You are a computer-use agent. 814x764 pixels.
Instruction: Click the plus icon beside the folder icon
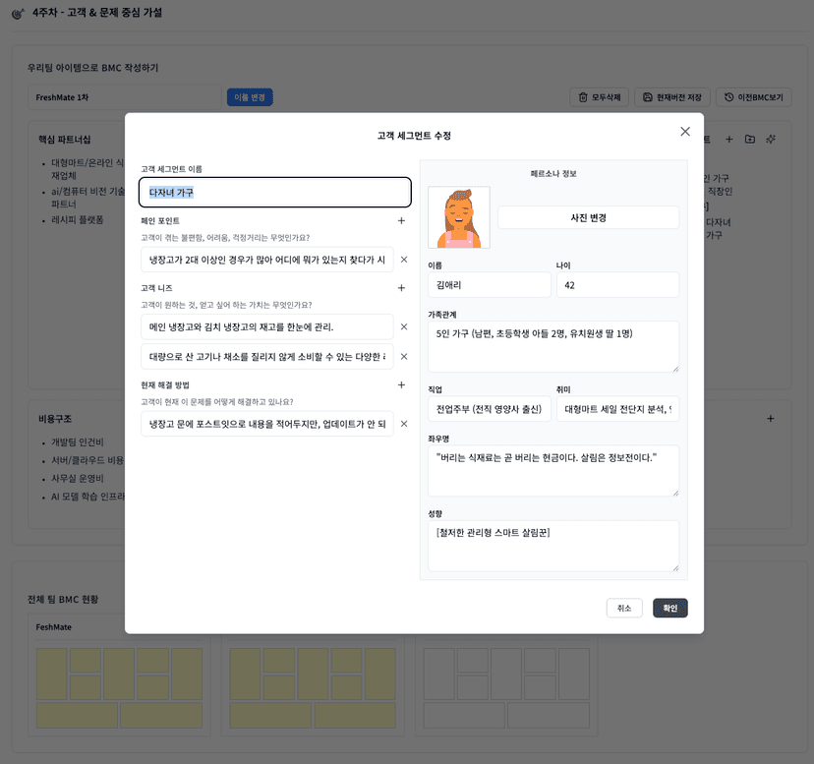click(x=729, y=139)
